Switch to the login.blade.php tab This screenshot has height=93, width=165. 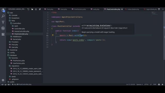click(x=151, y=9)
